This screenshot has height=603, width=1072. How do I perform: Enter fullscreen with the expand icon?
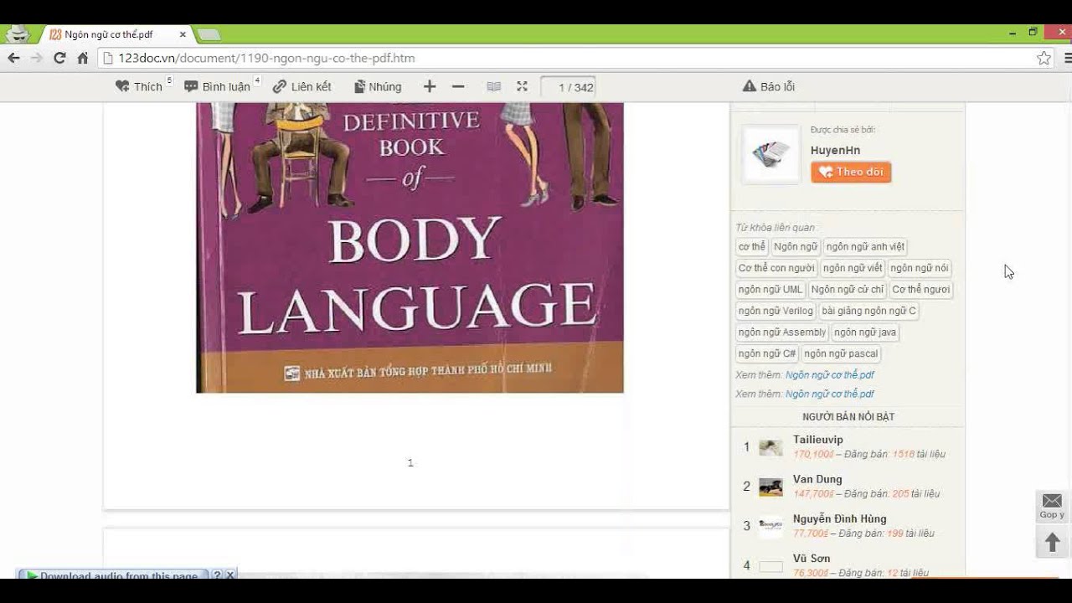522,86
